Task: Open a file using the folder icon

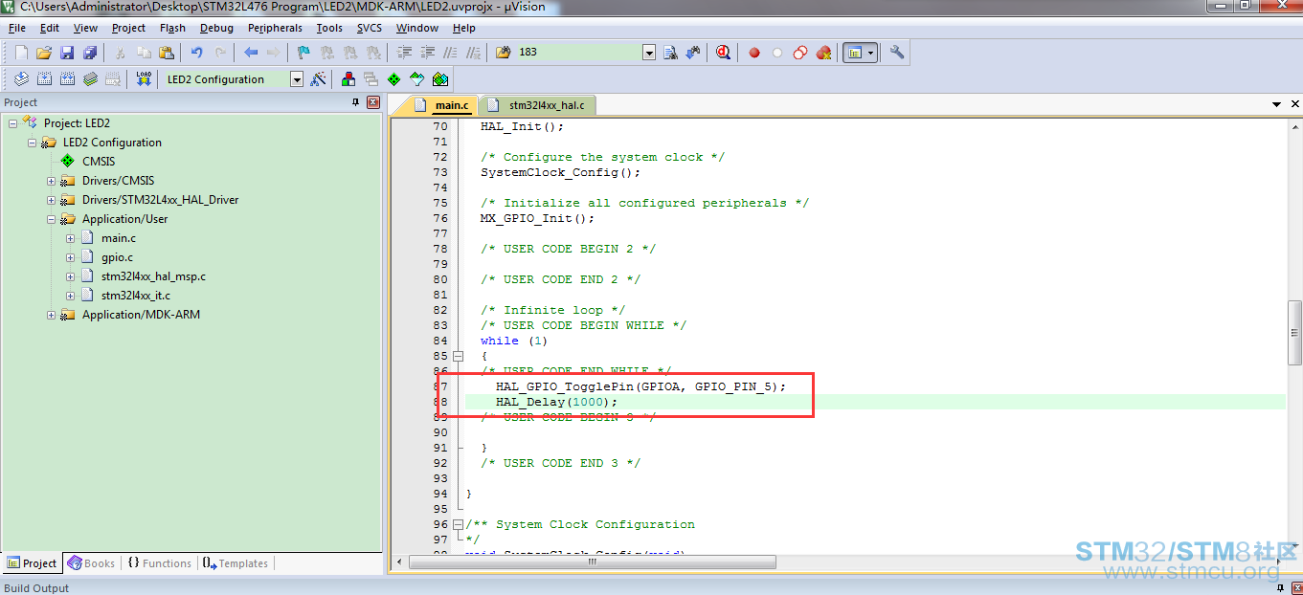Action: pyautogui.click(x=44, y=53)
